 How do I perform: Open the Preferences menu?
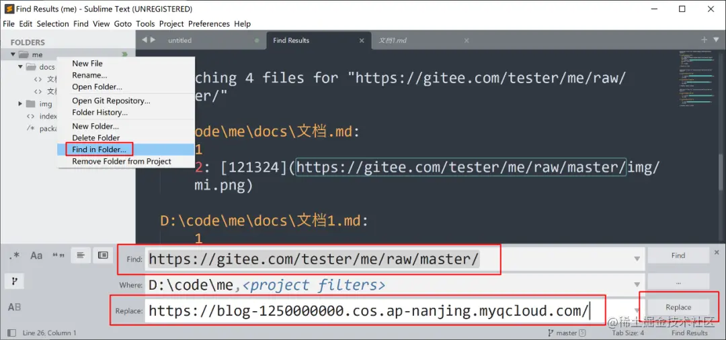point(209,24)
